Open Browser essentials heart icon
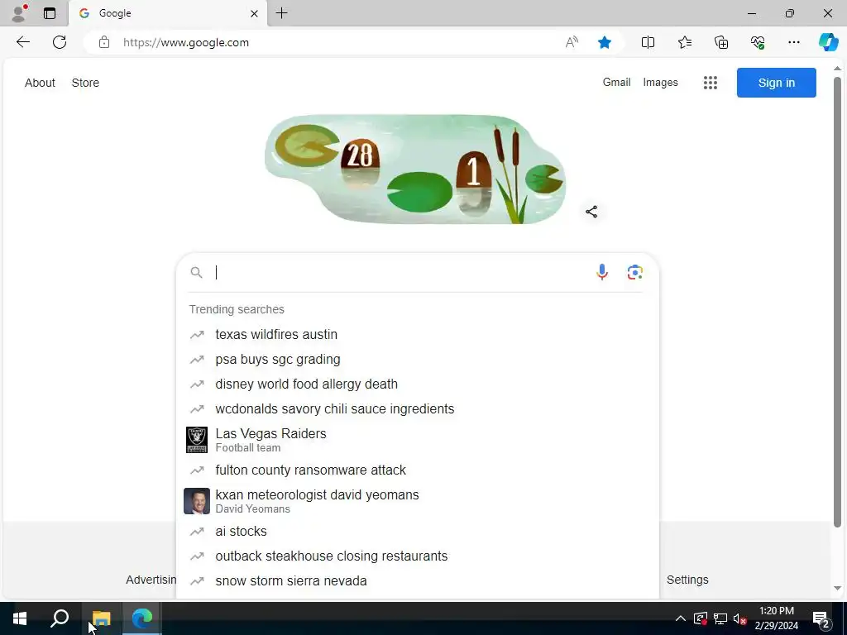This screenshot has height=635, width=847. 758,42
